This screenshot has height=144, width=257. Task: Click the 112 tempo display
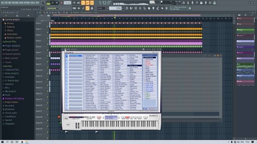(x=67, y=3)
